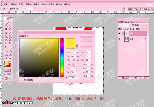Click the third Custom button in color picker

point(86,46)
